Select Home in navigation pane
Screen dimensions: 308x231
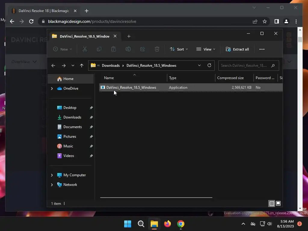point(71,79)
